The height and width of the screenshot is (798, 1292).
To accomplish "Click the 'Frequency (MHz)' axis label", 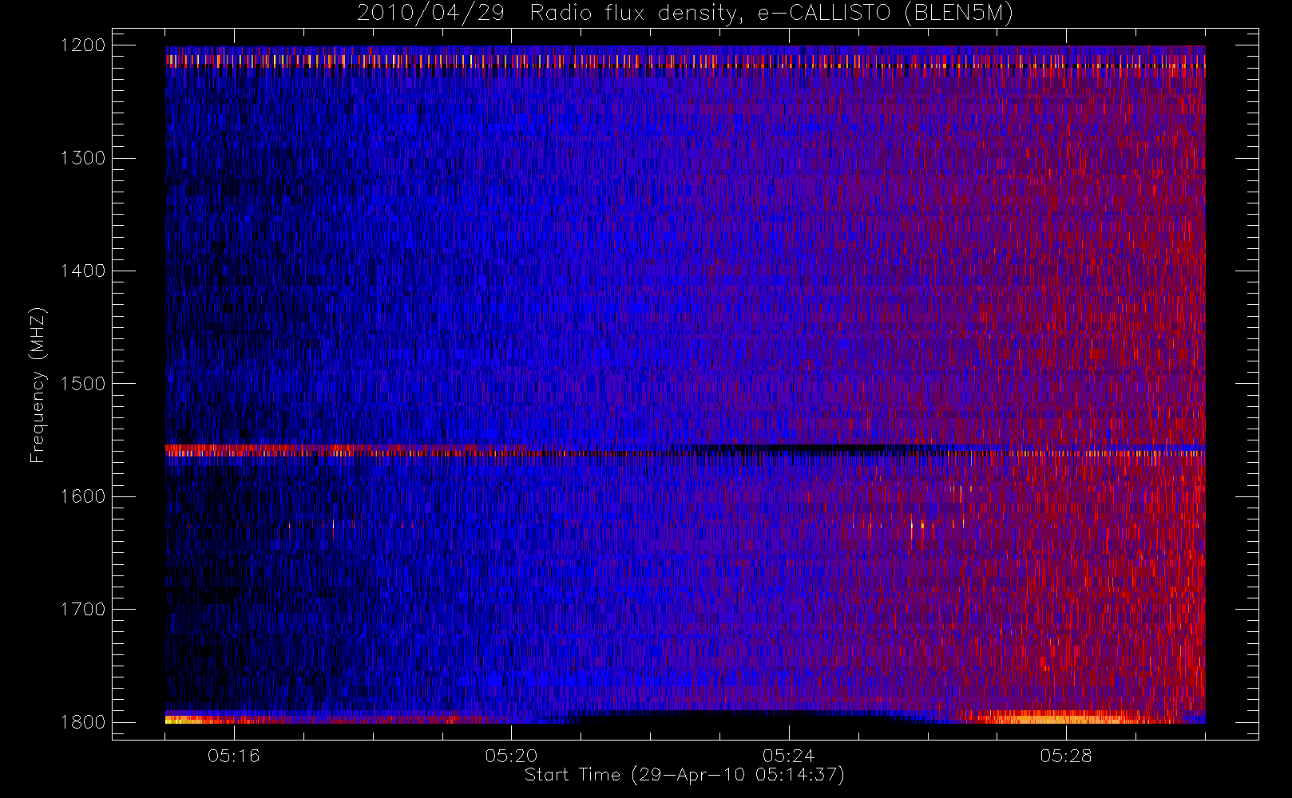I will pyautogui.click(x=38, y=385).
